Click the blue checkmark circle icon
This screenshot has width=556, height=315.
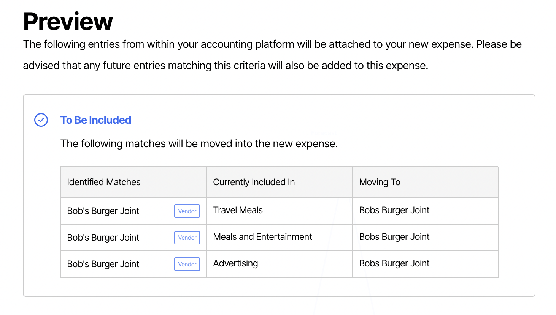pyautogui.click(x=41, y=120)
